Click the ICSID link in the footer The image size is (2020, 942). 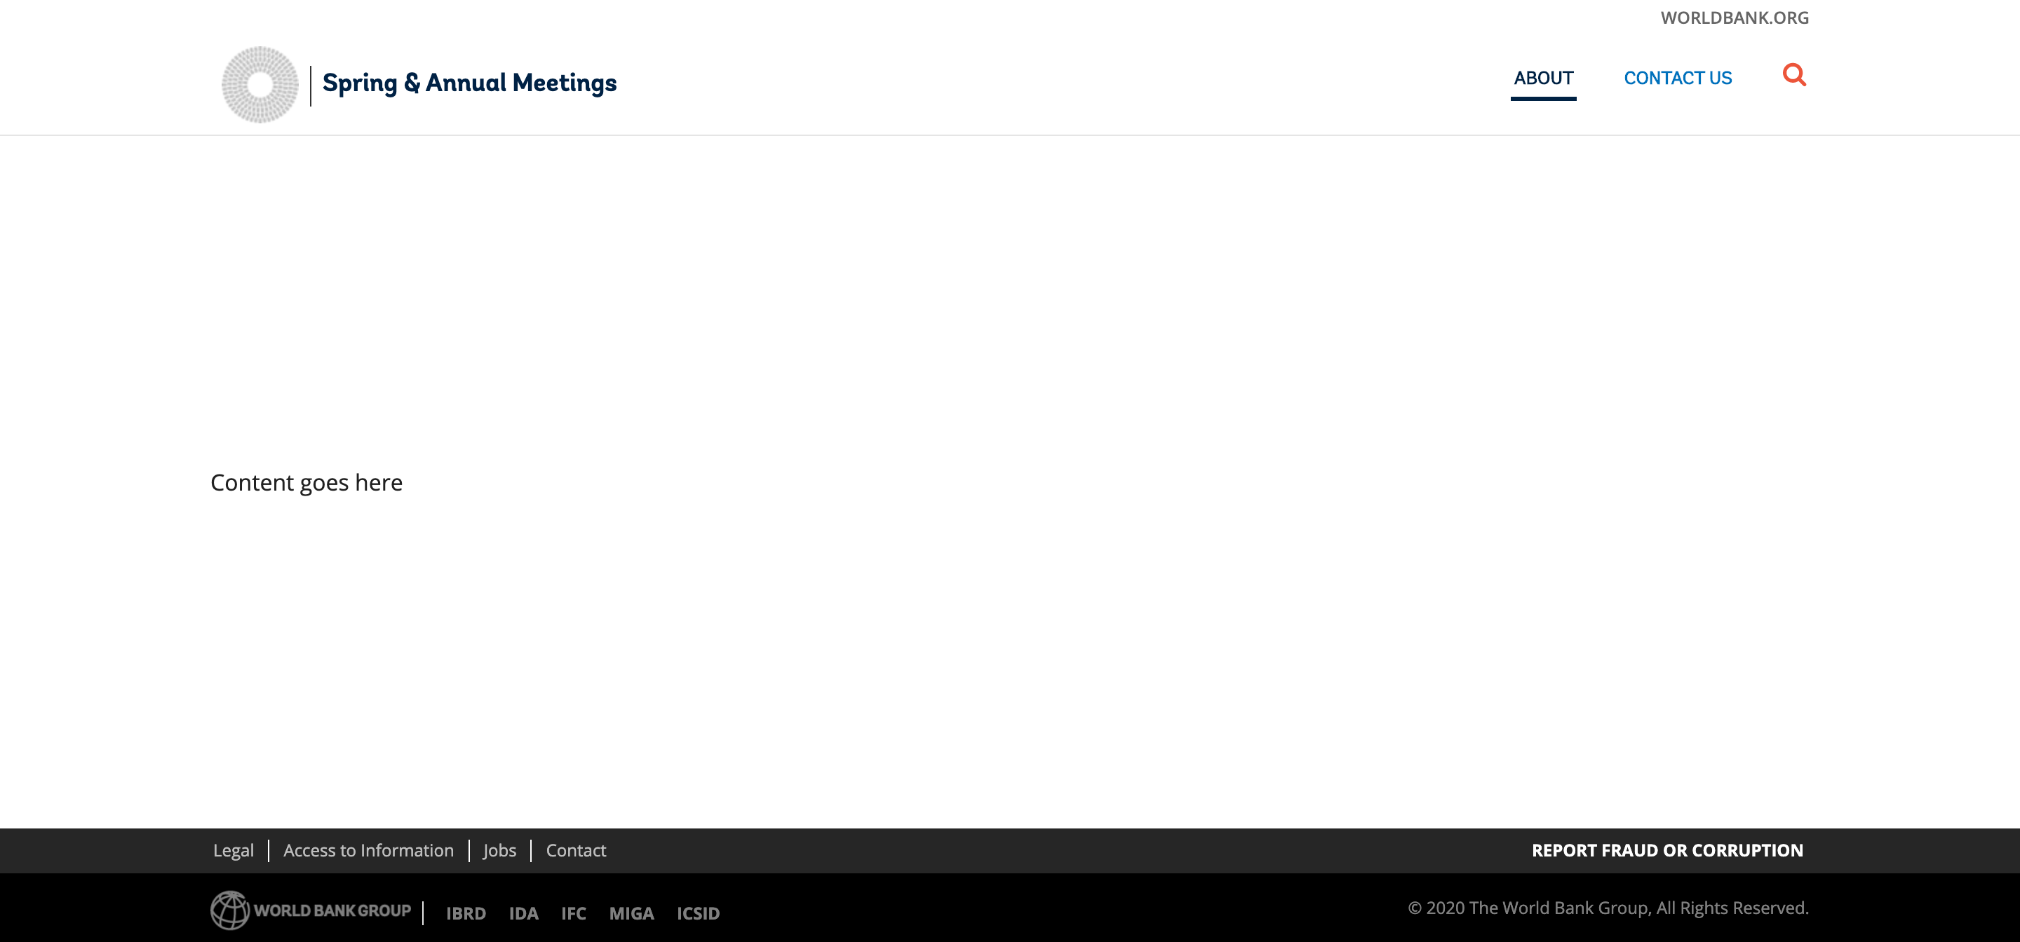tap(697, 914)
